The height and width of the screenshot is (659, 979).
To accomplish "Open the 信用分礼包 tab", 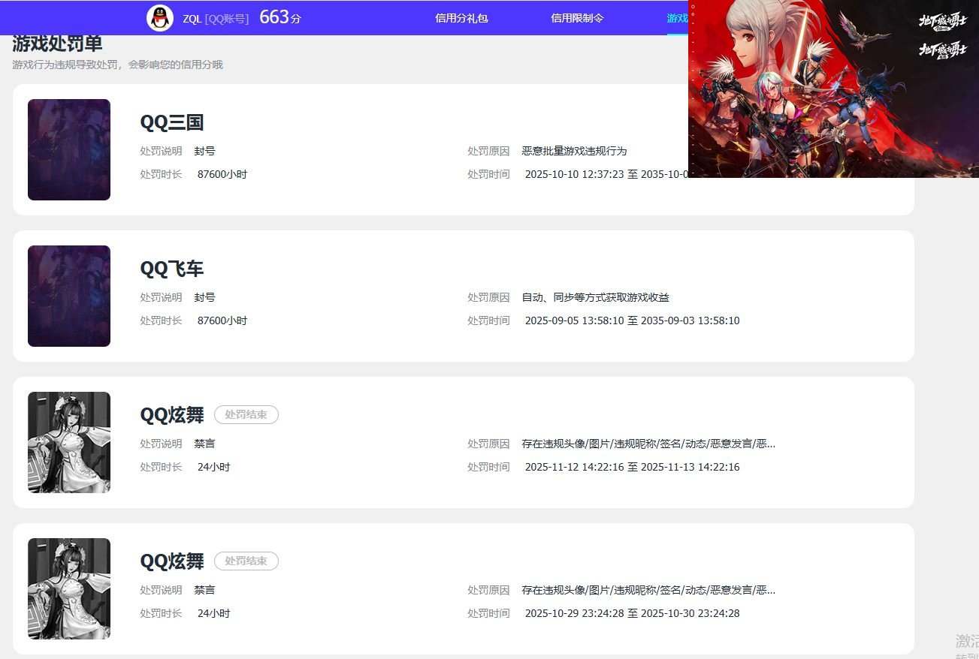I will [461, 18].
